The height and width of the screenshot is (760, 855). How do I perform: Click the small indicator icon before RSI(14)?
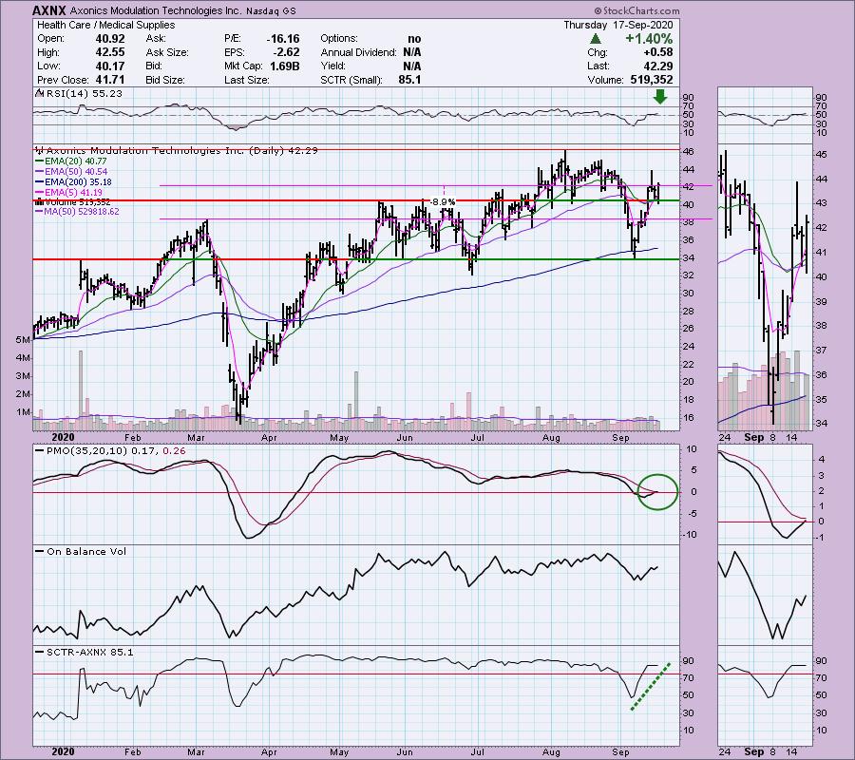(39, 93)
